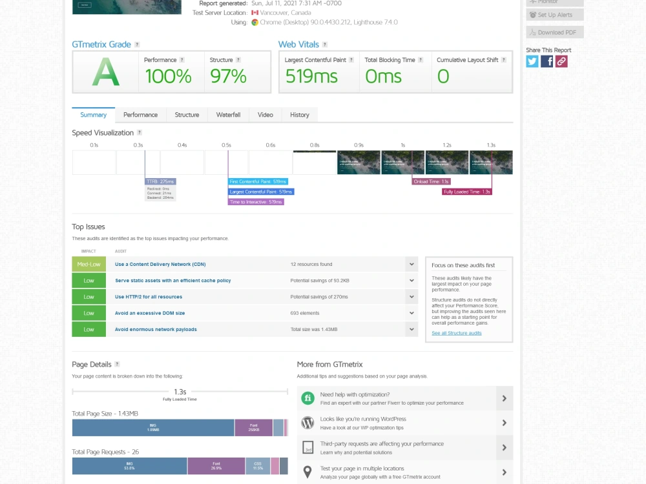Click the IMG 1.09MB size bar segment

153,428
